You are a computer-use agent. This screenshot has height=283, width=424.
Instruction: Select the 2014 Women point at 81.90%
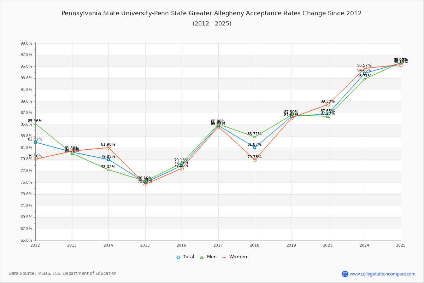coord(108,148)
